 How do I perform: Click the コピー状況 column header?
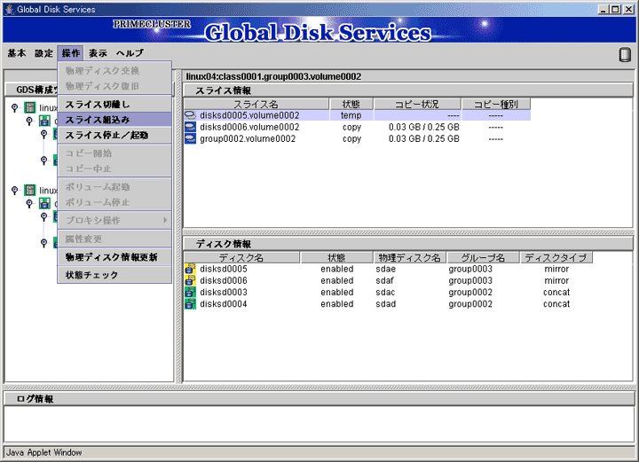coord(417,105)
